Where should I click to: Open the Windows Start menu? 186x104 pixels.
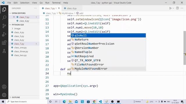(3, 101)
